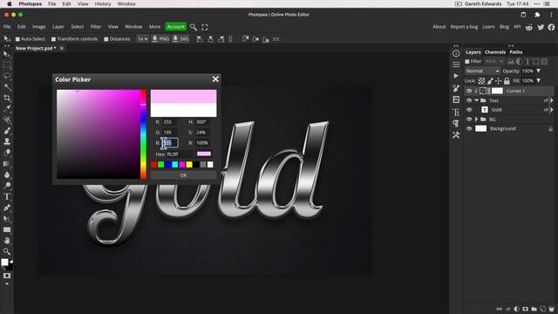
Task: Select the Lasso tool
Action: pyautogui.click(x=7, y=76)
